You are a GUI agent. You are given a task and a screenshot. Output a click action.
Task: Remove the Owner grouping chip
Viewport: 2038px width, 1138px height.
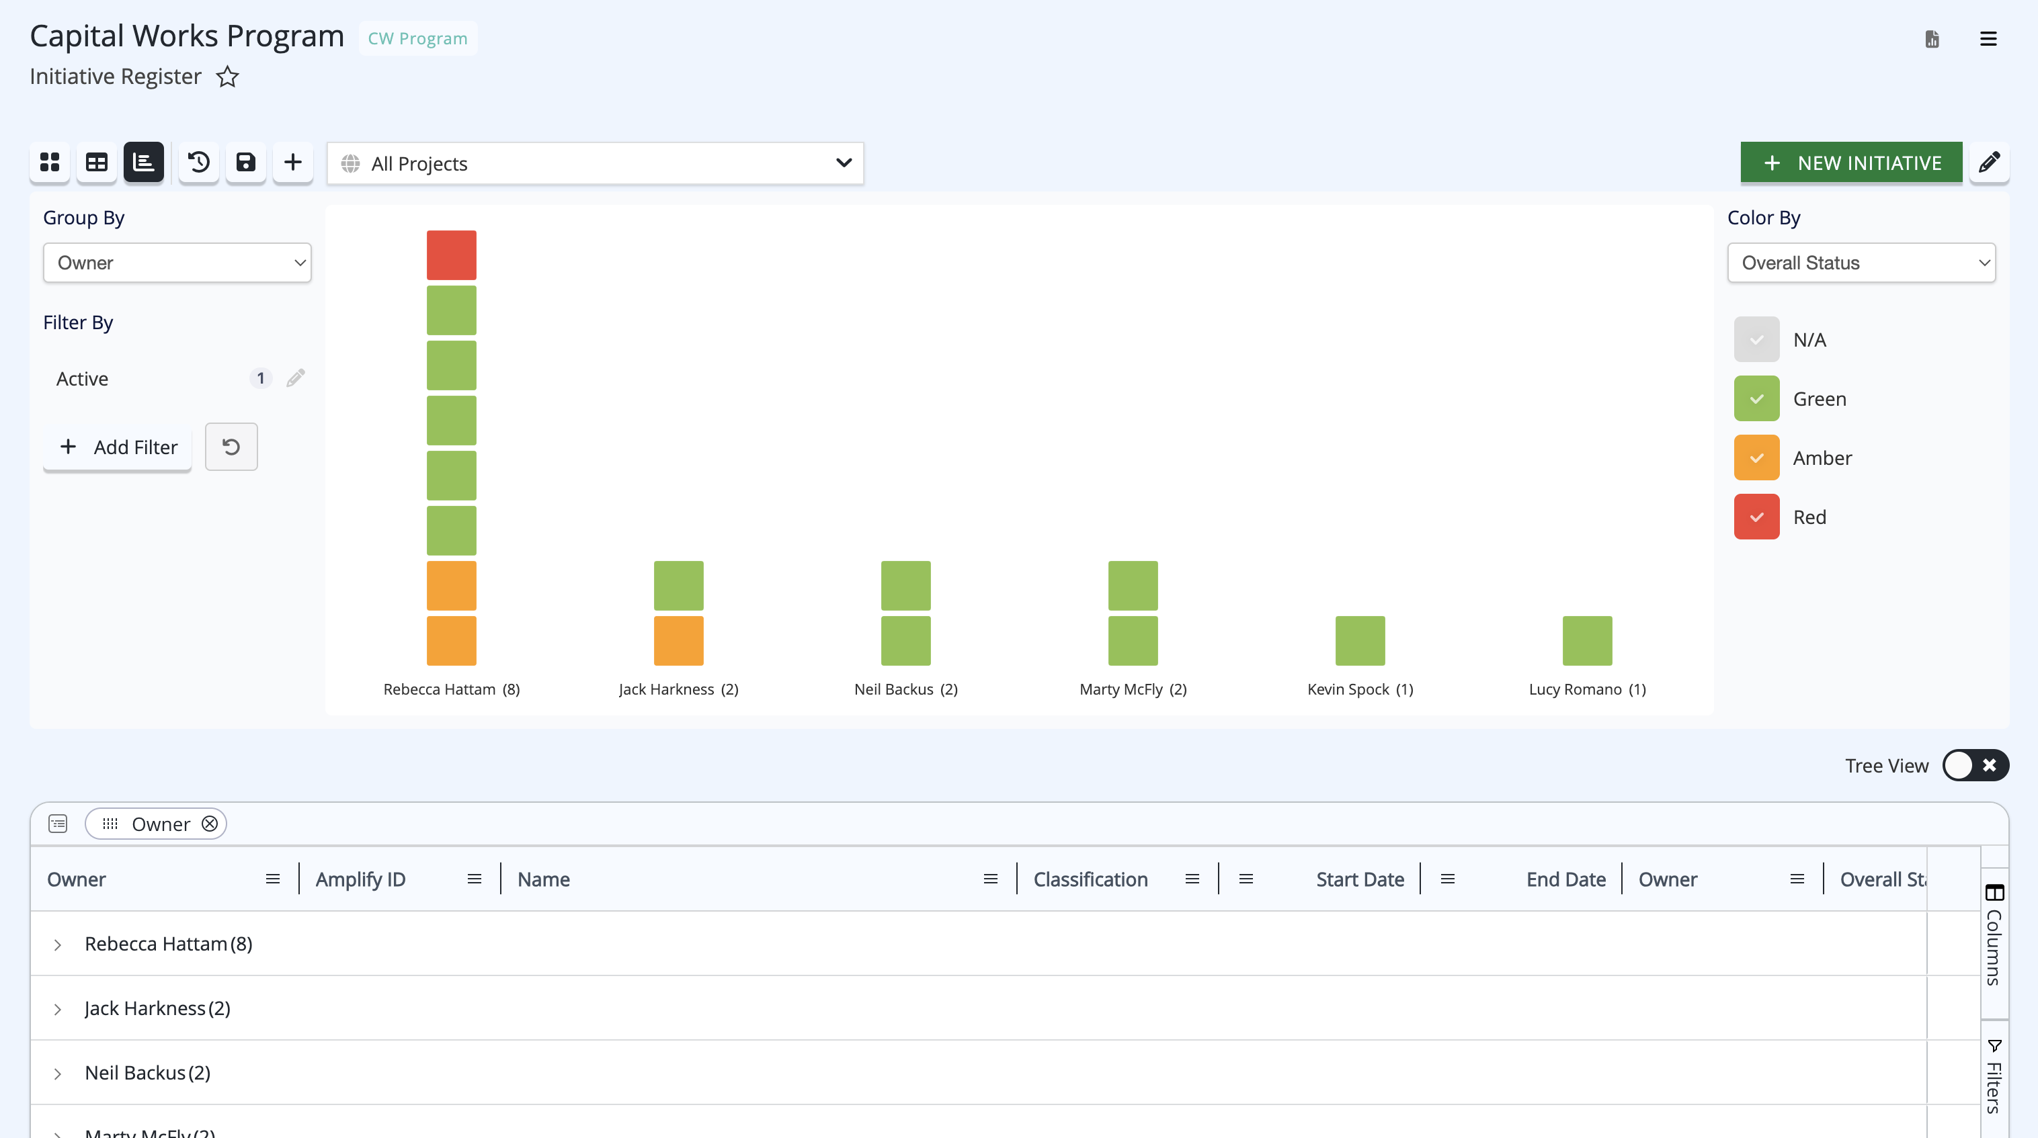(x=210, y=824)
